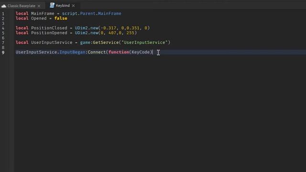This screenshot has width=306, height=172.
Task: Click the 'false' value on line 2
Action: coord(61,18)
